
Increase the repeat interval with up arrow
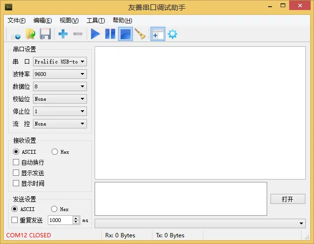pos(76,218)
